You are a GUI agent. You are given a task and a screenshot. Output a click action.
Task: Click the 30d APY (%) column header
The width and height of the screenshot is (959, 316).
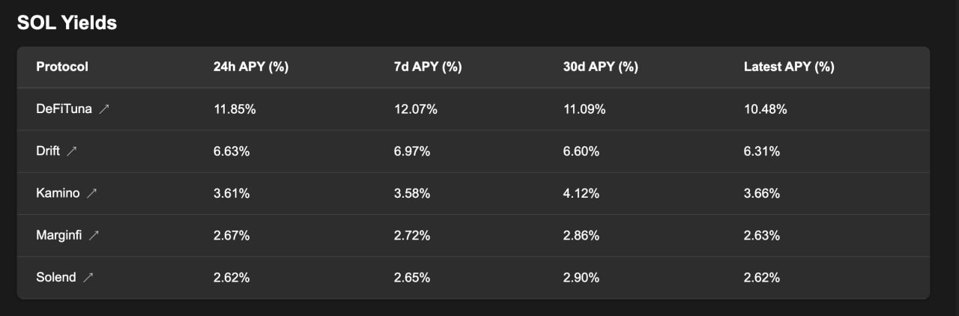[x=600, y=67]
